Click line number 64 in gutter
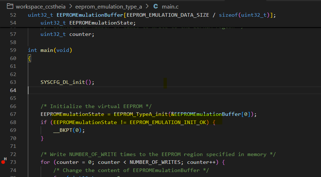 tap(13, 90)
